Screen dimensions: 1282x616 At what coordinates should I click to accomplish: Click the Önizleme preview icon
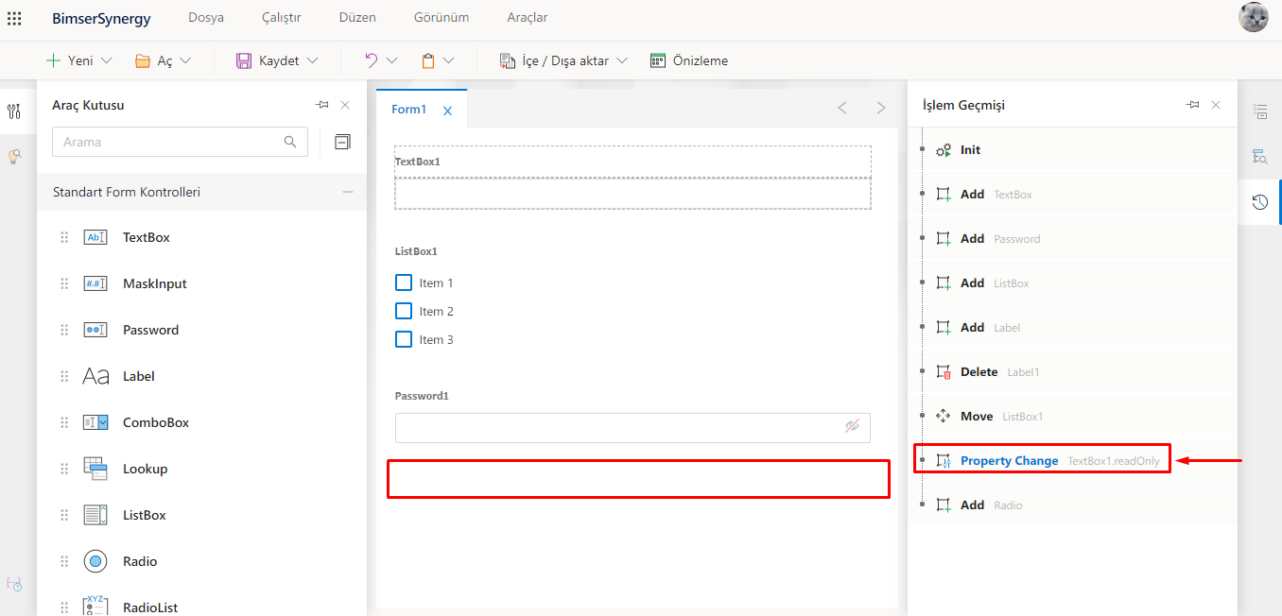coord(658,60)
